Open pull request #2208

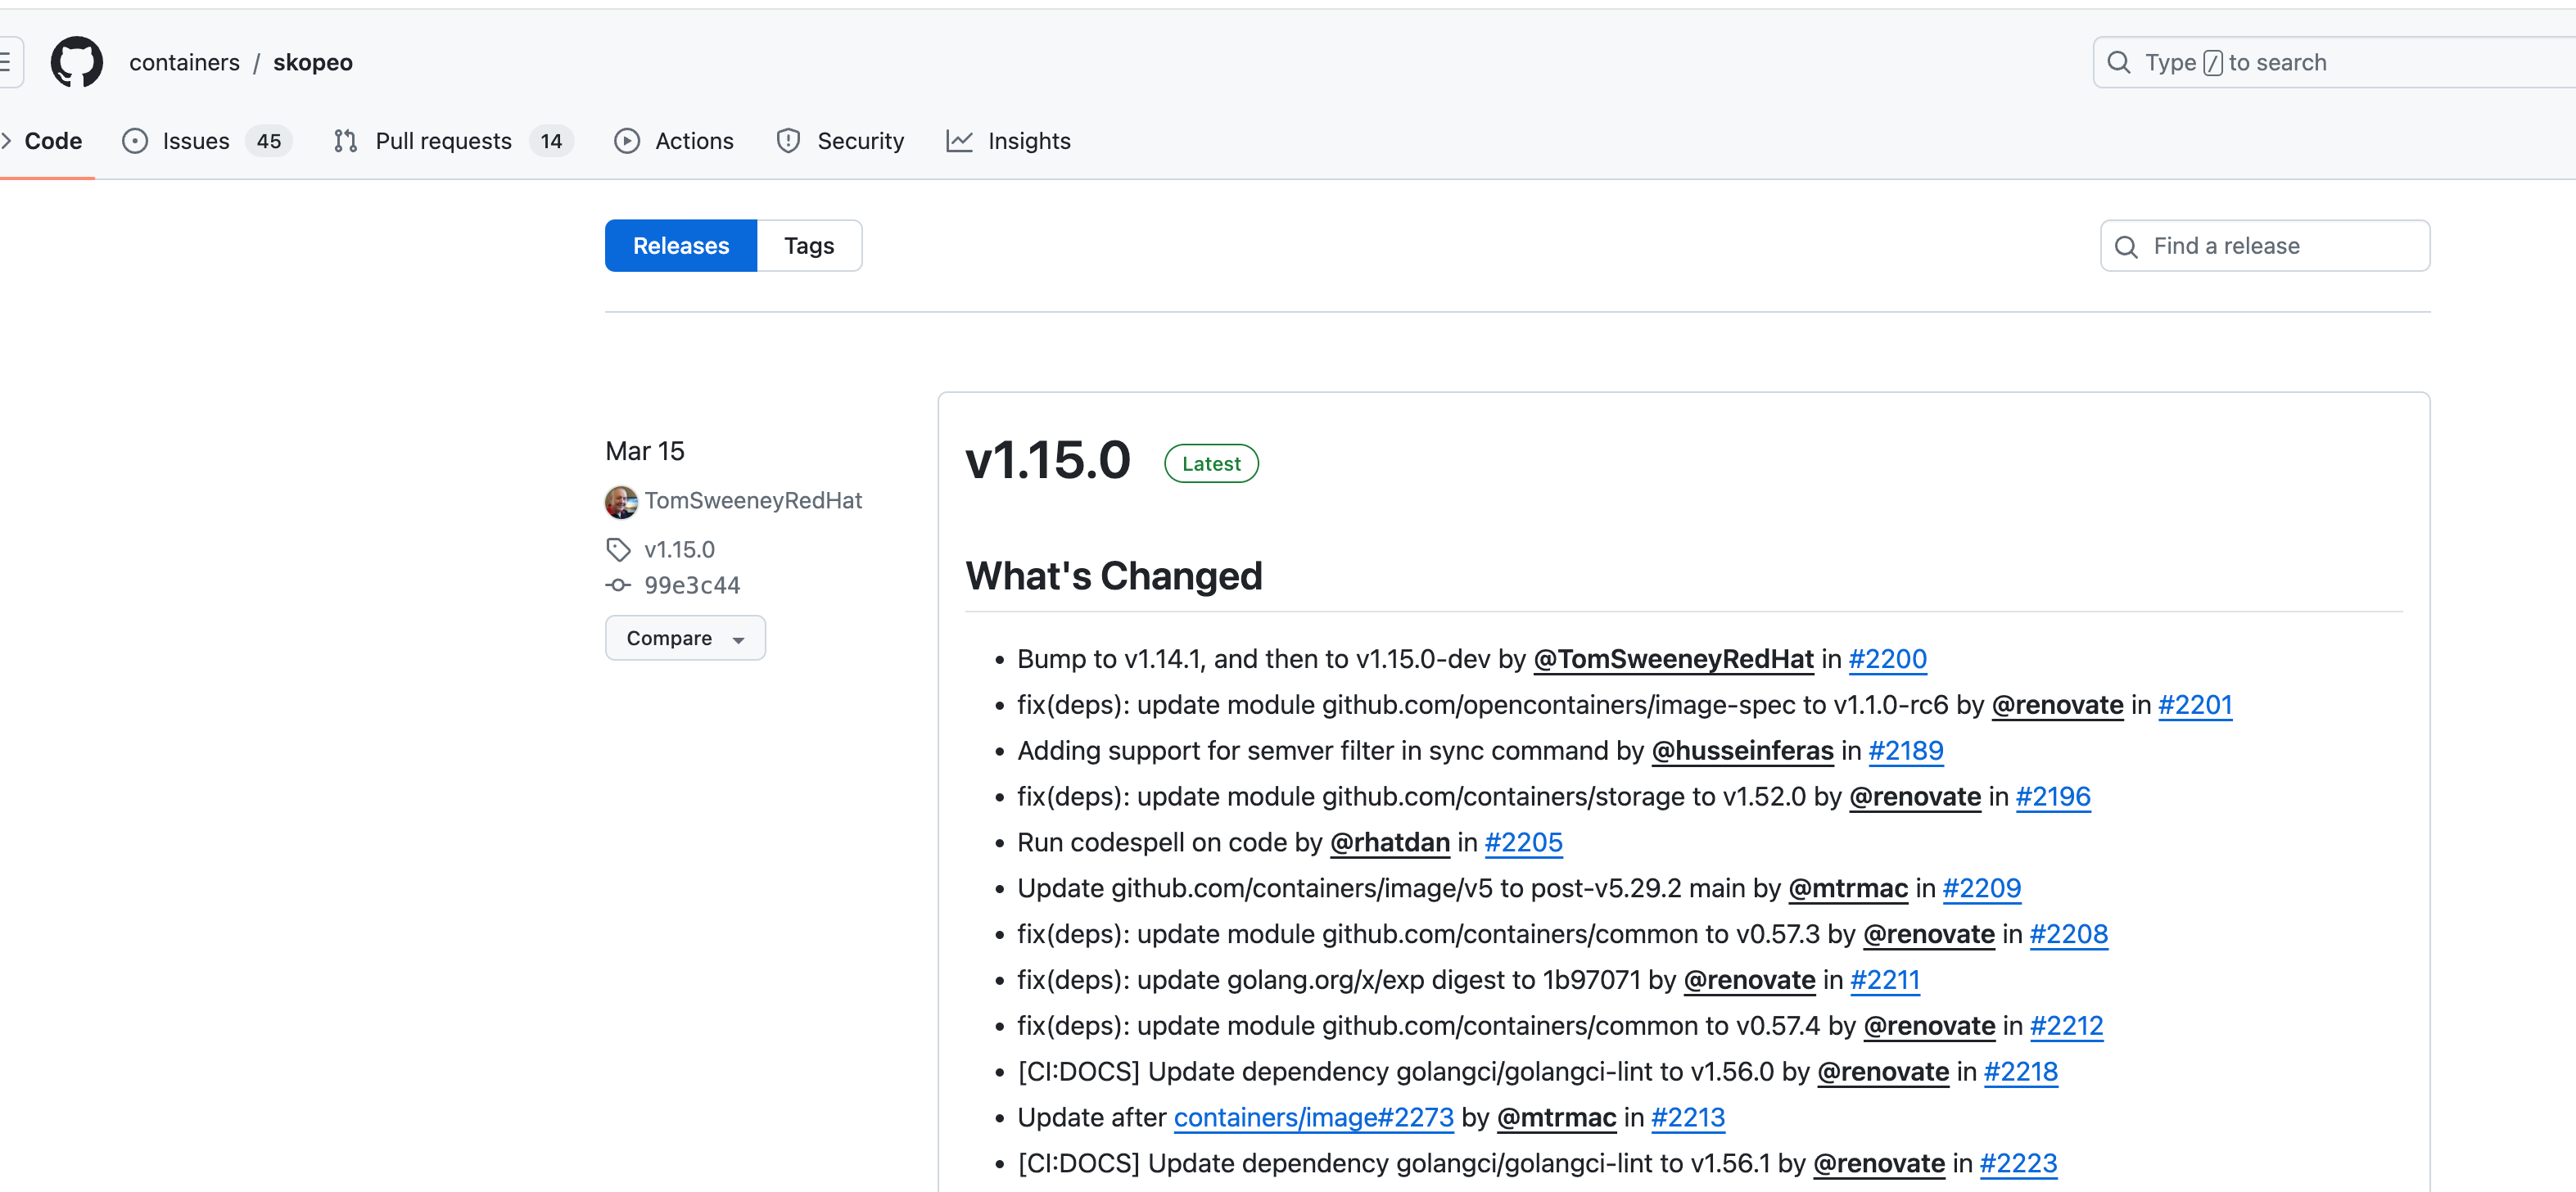[x=2068, y=934]
